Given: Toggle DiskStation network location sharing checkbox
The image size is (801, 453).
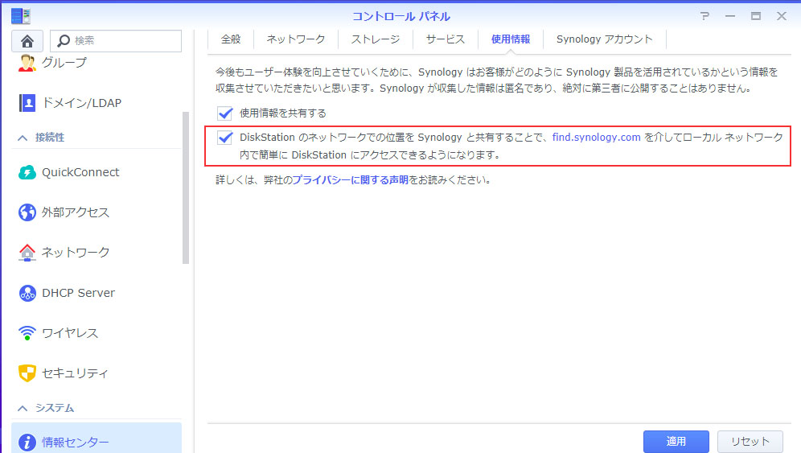Looking at the screenshot, I should click(224, 138).
